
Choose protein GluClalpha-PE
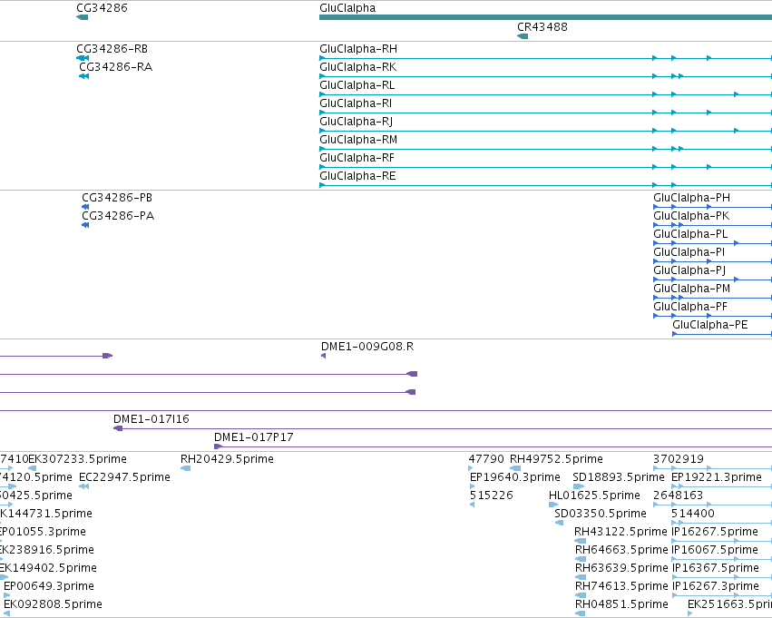click(x=710, y=325)
